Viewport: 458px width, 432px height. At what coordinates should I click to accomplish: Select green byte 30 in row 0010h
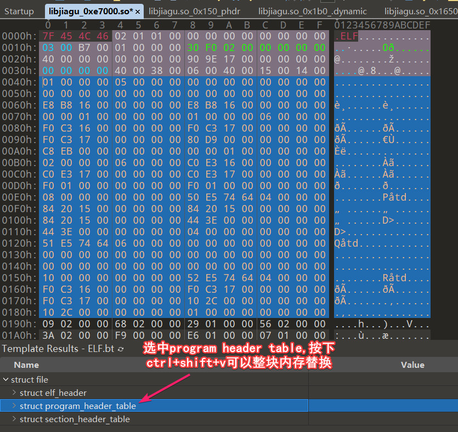click(x=193, y=48)
